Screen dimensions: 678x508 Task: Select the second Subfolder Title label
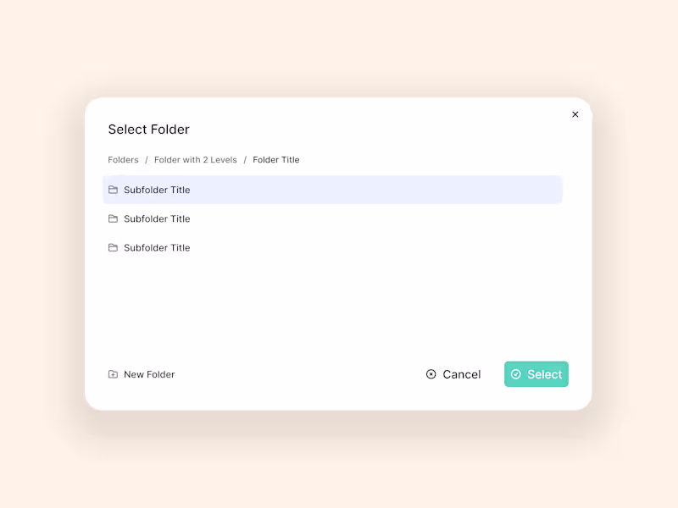(157, 218)
